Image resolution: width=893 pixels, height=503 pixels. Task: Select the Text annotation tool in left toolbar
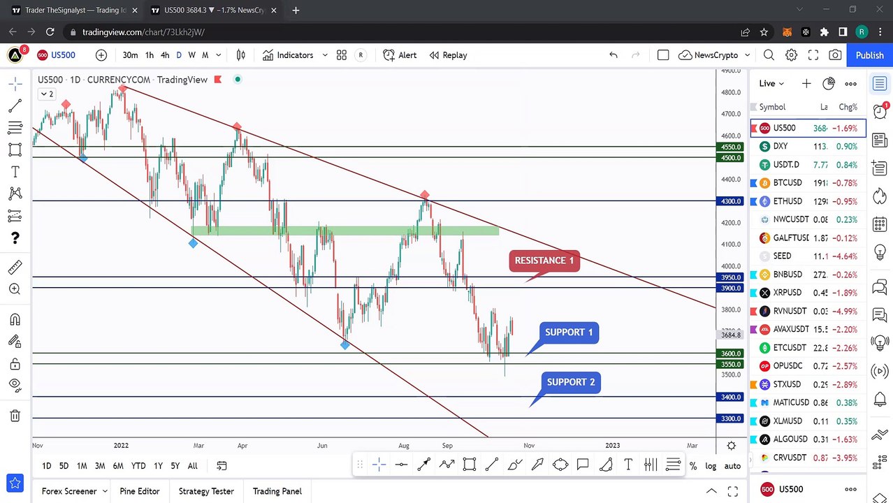[15, 172]
